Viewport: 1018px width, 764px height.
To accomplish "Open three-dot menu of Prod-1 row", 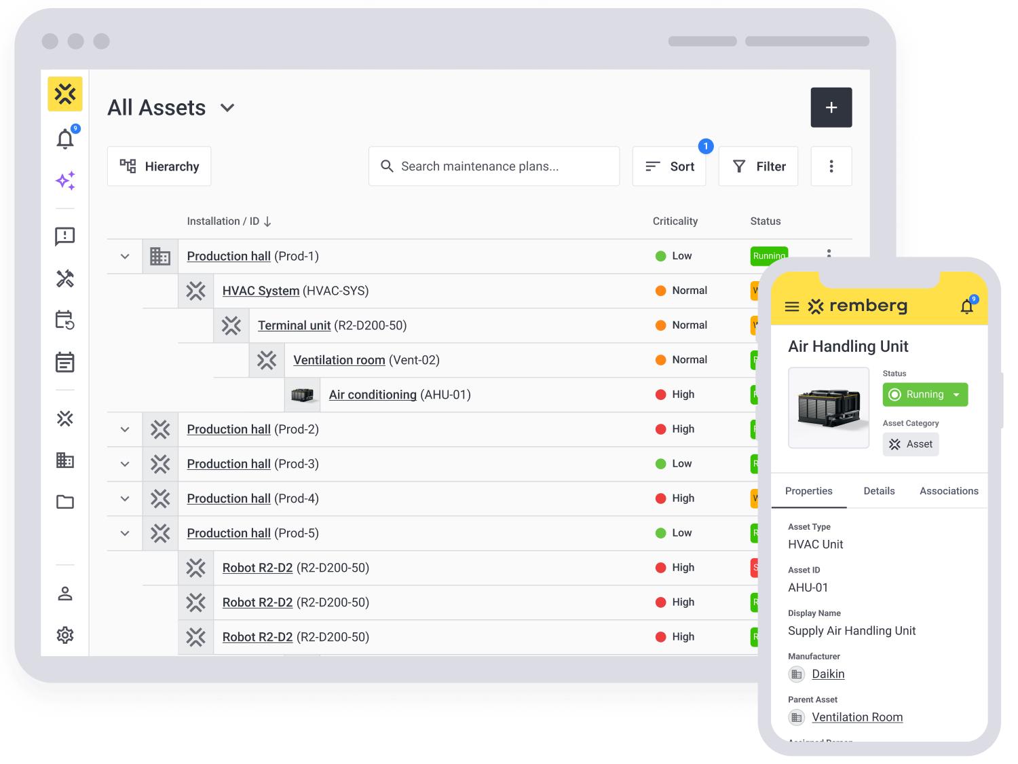I will (829, 253).
